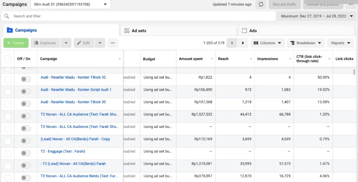Expand the Edit dropdown arrow
The width and height of the screenshot is (358, 182).
coord(100,43)
